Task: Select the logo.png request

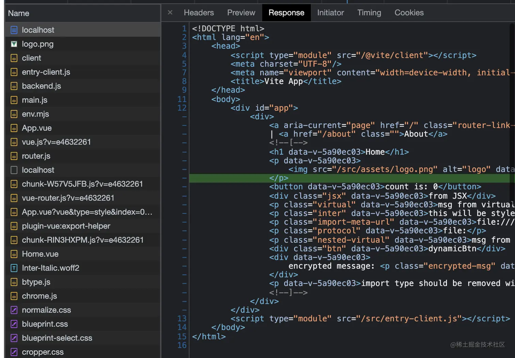Action: [83, 44]
